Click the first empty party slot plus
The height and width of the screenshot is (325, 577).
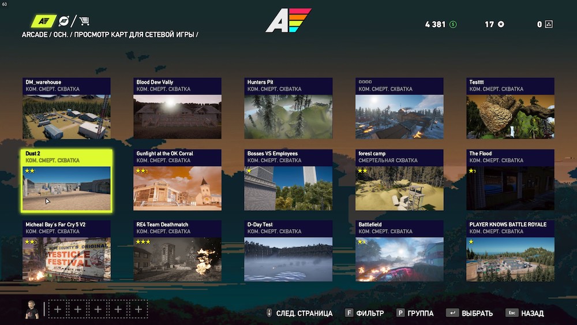[x=58, y=309]
